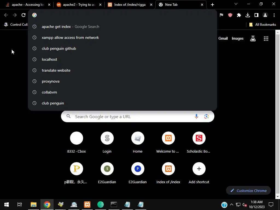The height and width of the screenshot is (210, 280).
Task: Select the 'xampp allow access from network' suggestion
Action: click(x=122, y=37)
